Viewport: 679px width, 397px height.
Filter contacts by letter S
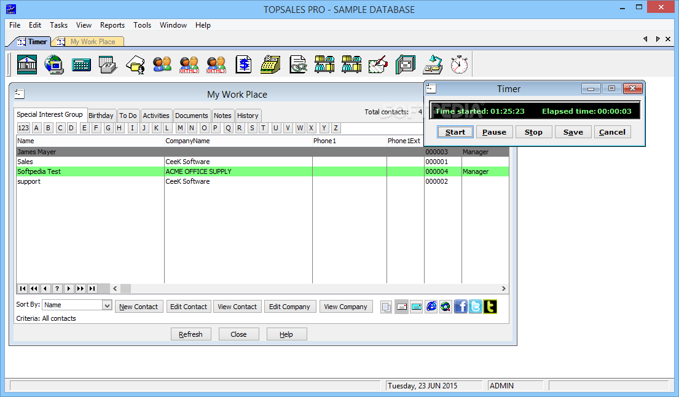(x=252, y=128)
